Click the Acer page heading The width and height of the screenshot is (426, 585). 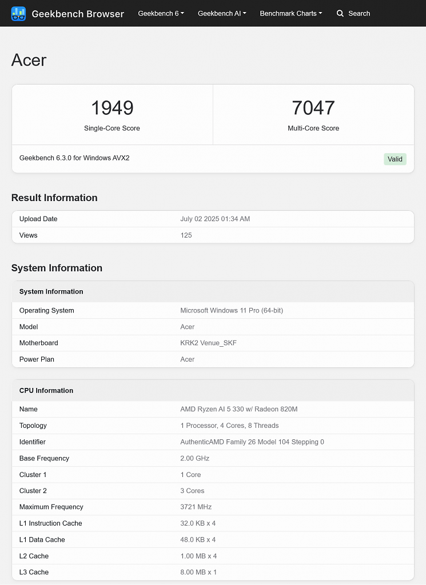(29, 60)
